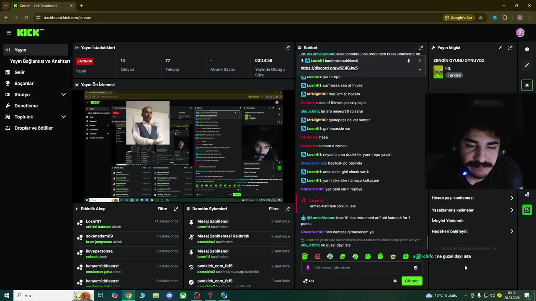This screenshot has height=301, width=536.
Task: Open channel points icon below chat input
Action: [308, 281]
